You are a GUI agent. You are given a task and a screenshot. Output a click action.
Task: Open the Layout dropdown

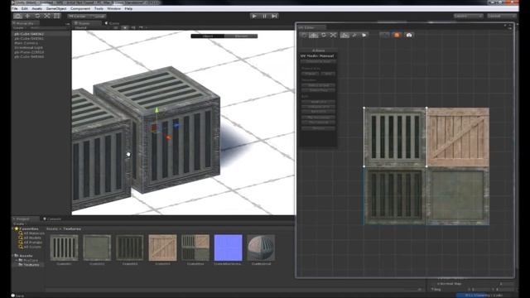click(x=501, y=16)
